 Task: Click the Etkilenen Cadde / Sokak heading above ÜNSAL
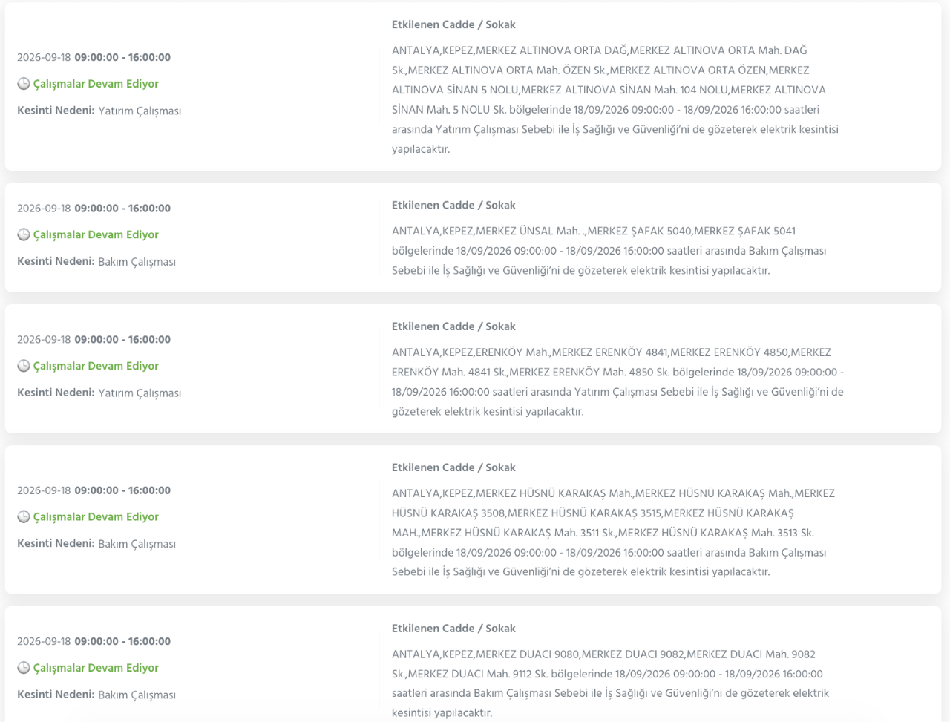tap(453, 205)
